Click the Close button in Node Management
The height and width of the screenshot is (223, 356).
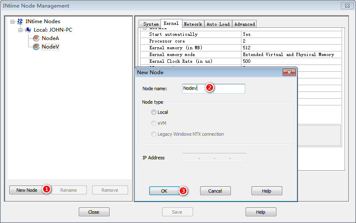[x=94, y=212]
